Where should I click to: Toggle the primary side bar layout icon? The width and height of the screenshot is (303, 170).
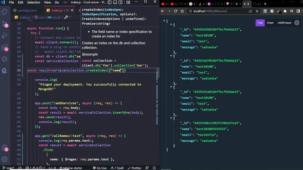click(109, 2)
